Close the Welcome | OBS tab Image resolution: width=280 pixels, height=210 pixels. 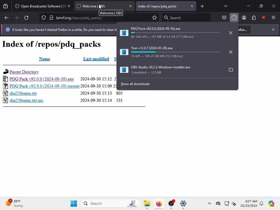pos(130,6)
